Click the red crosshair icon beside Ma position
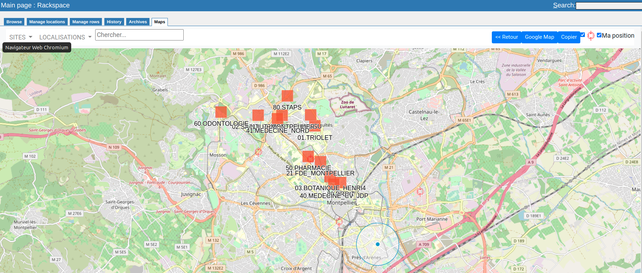 (x=591, y=36)
